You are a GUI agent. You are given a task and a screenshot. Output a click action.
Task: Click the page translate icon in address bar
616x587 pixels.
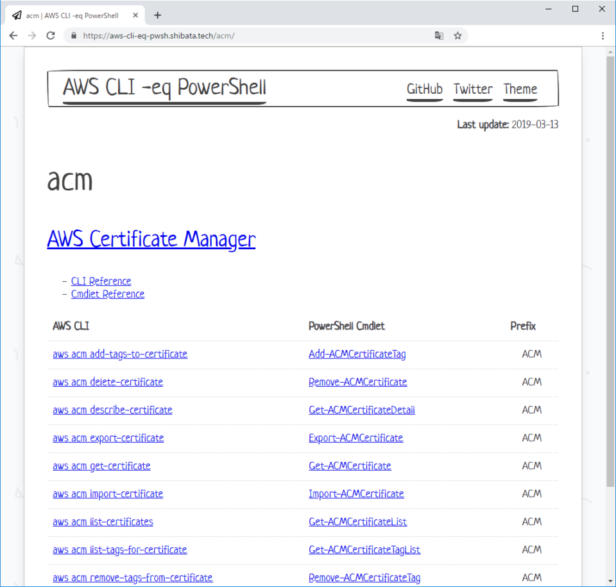point(439,36)
